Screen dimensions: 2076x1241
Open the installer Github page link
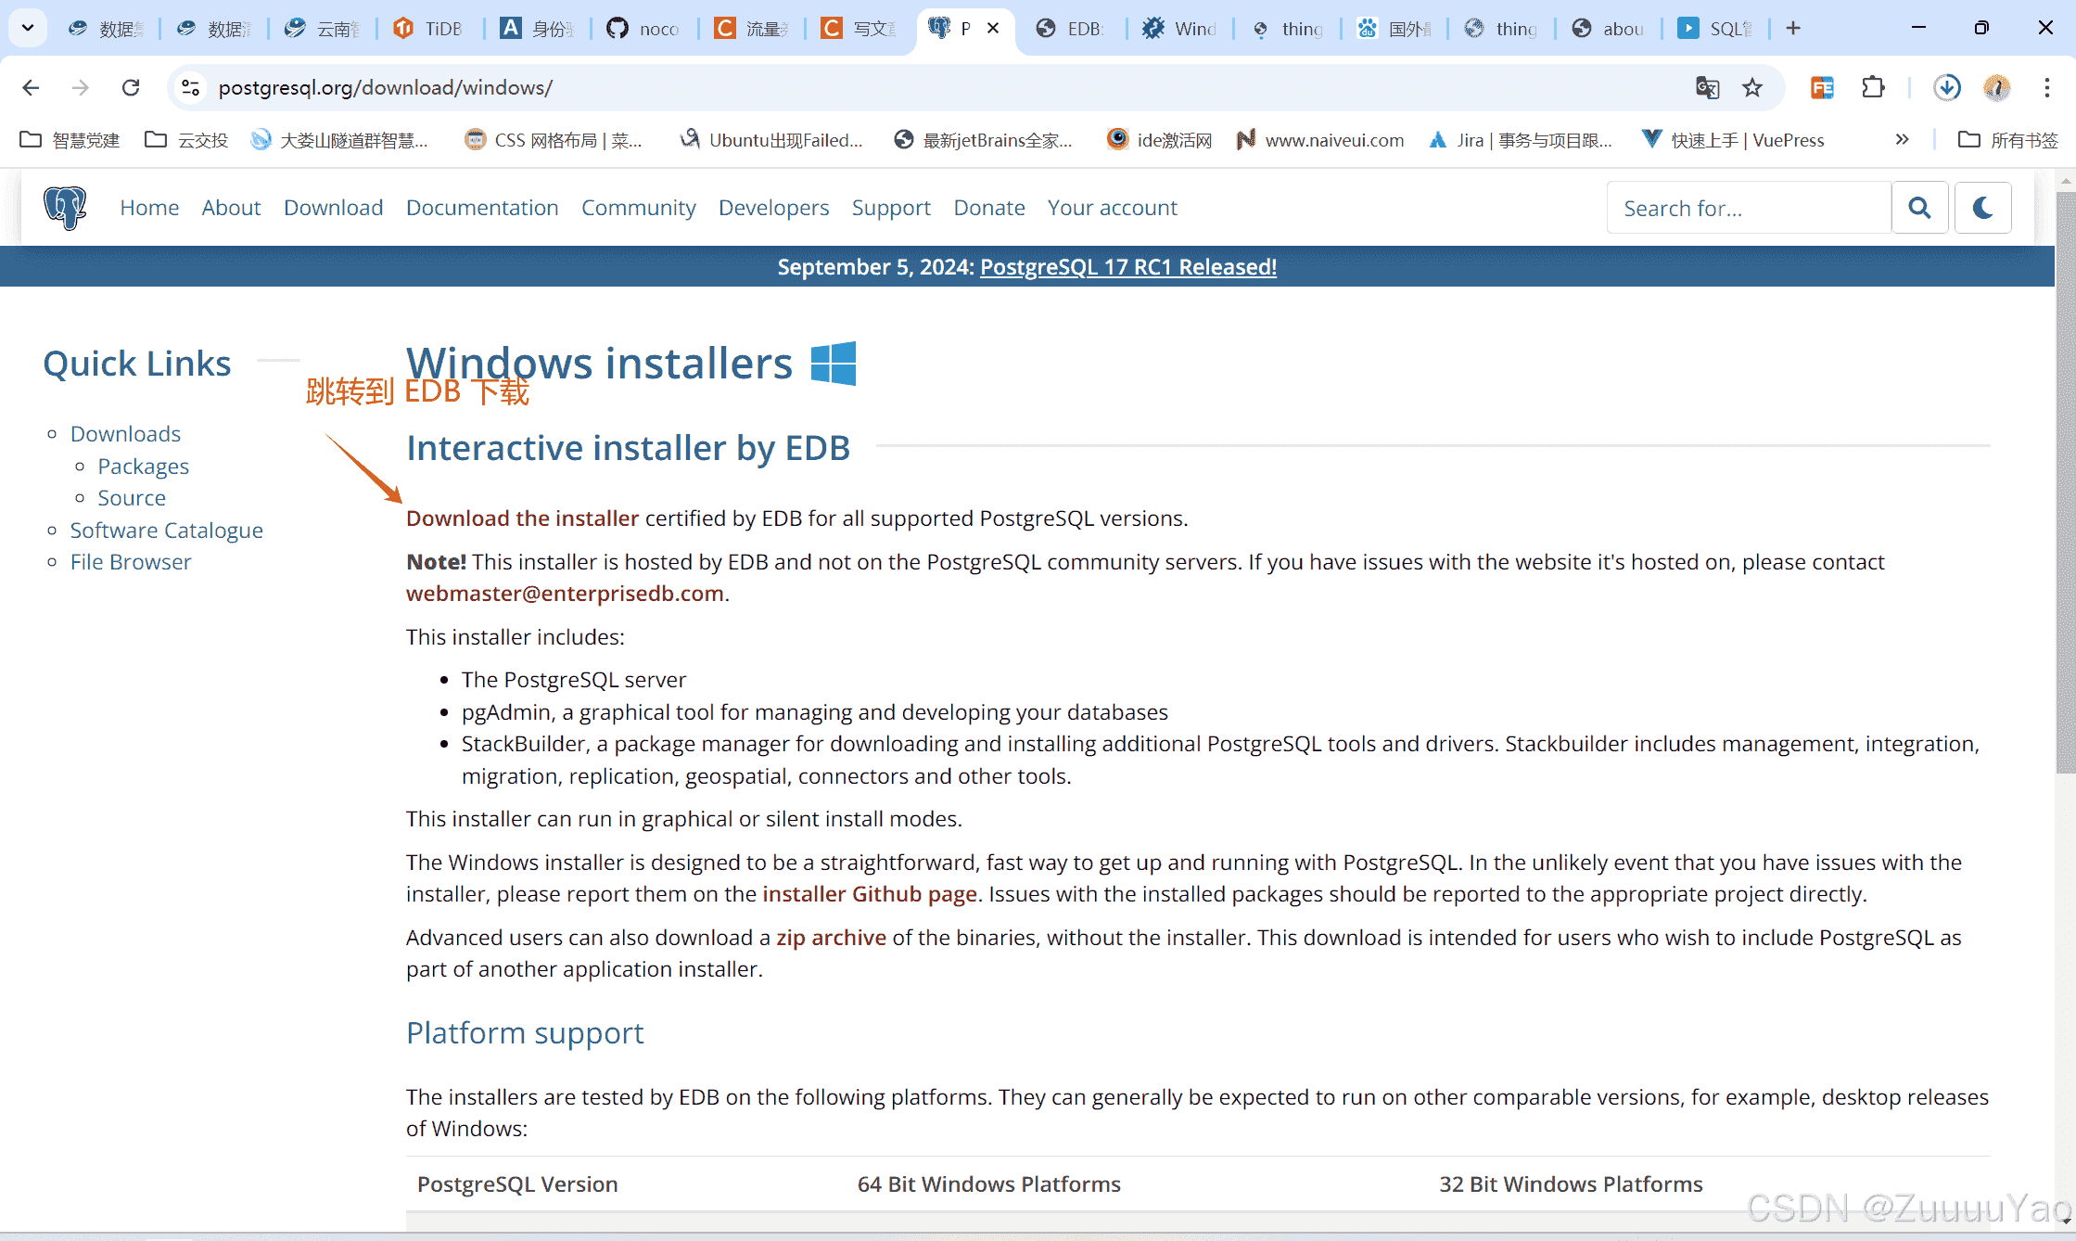(x=869, y=893)
